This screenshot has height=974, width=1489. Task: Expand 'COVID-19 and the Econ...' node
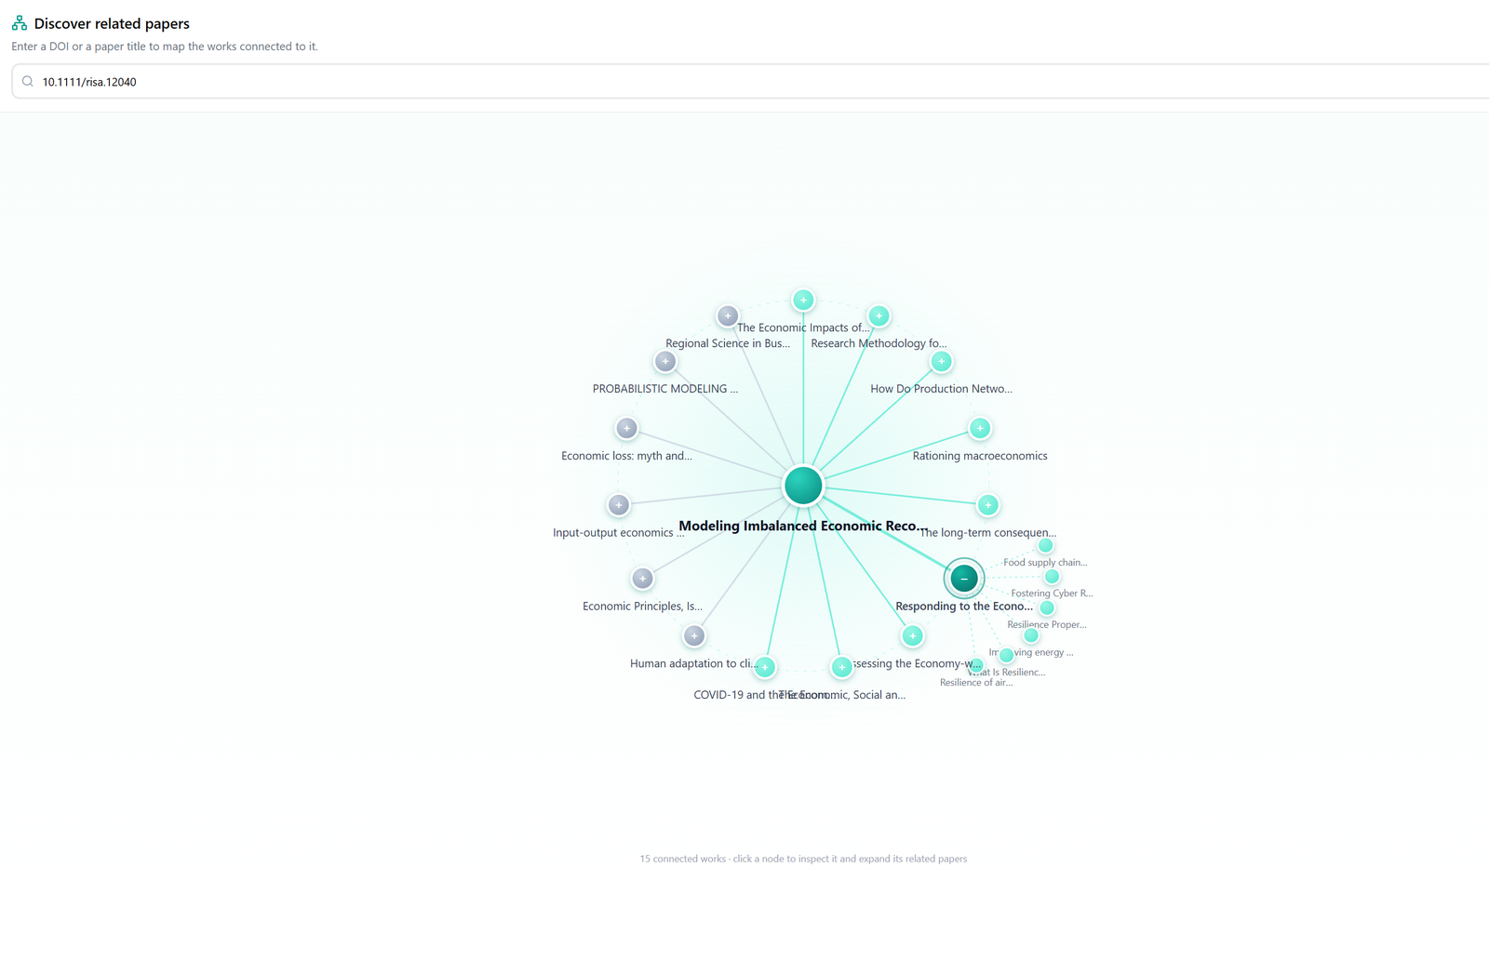pyautogui.click(x=765, y=667)
